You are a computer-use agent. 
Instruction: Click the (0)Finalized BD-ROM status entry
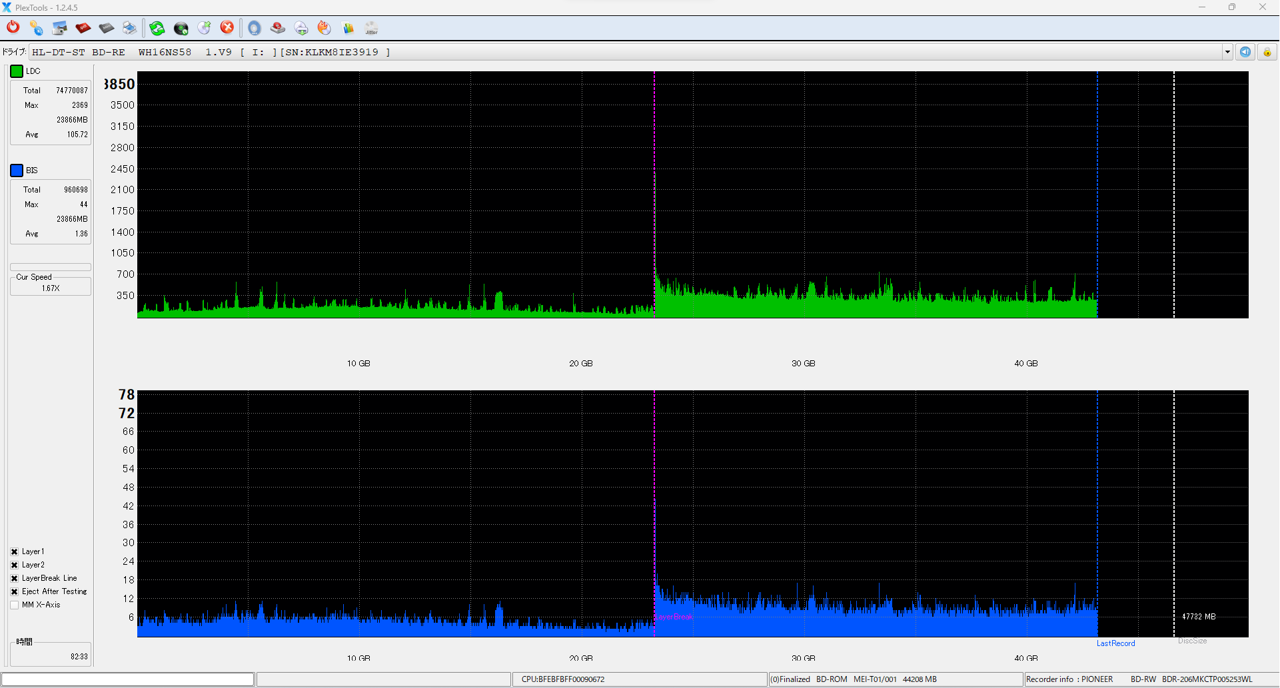[x=896, y=679]
